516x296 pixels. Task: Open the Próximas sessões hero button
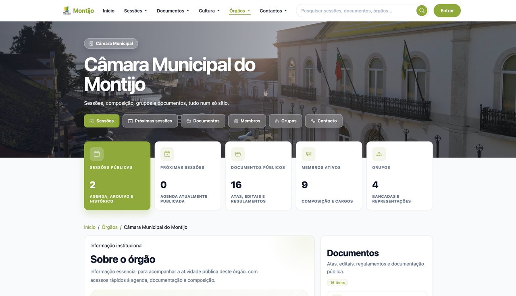click(x=150, y=121)
